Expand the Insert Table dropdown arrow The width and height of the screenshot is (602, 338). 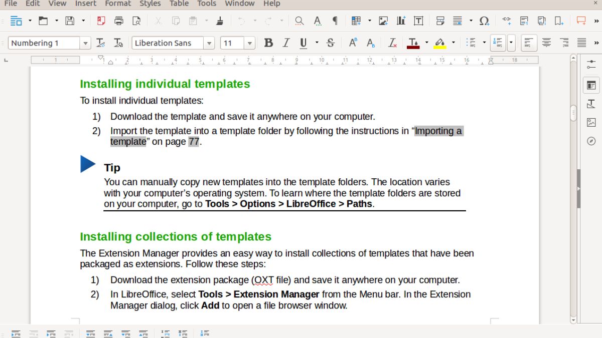[x=370, y=21]
